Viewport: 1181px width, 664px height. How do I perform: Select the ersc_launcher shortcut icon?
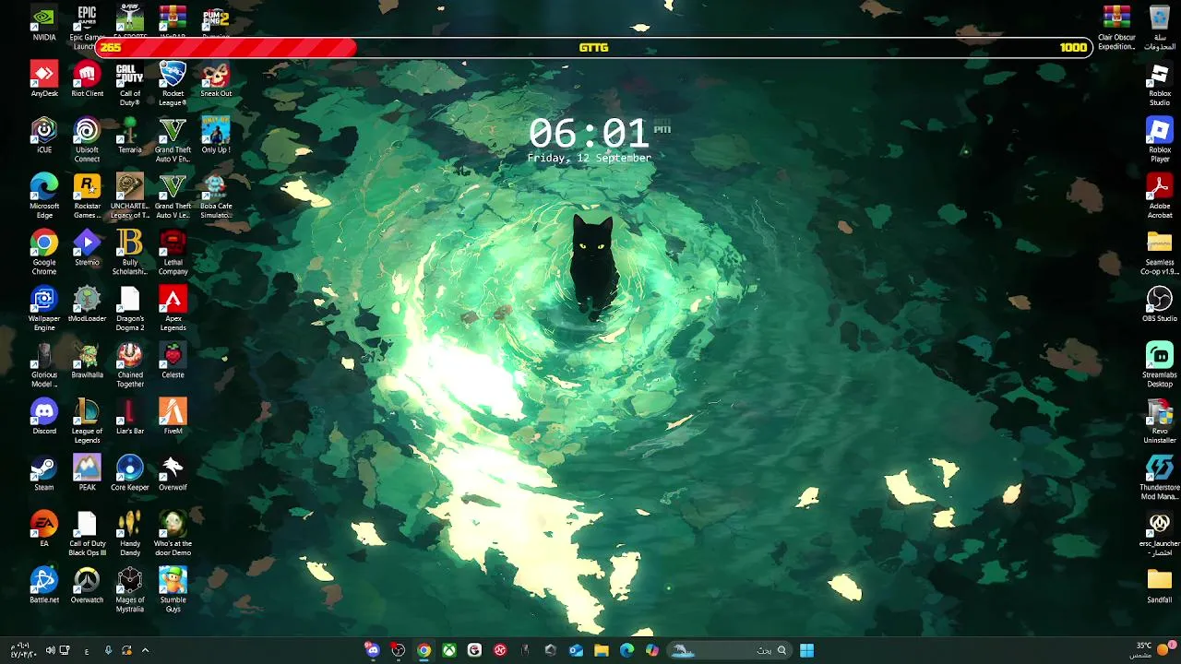point(1160,534)
